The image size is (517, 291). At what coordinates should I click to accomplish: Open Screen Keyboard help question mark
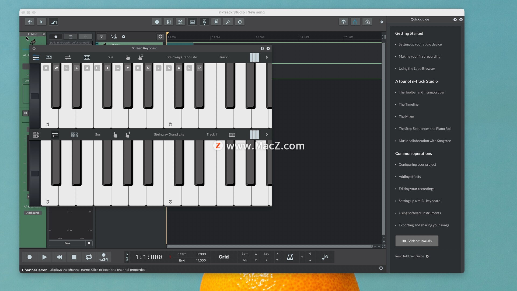(x=262, y=48)
